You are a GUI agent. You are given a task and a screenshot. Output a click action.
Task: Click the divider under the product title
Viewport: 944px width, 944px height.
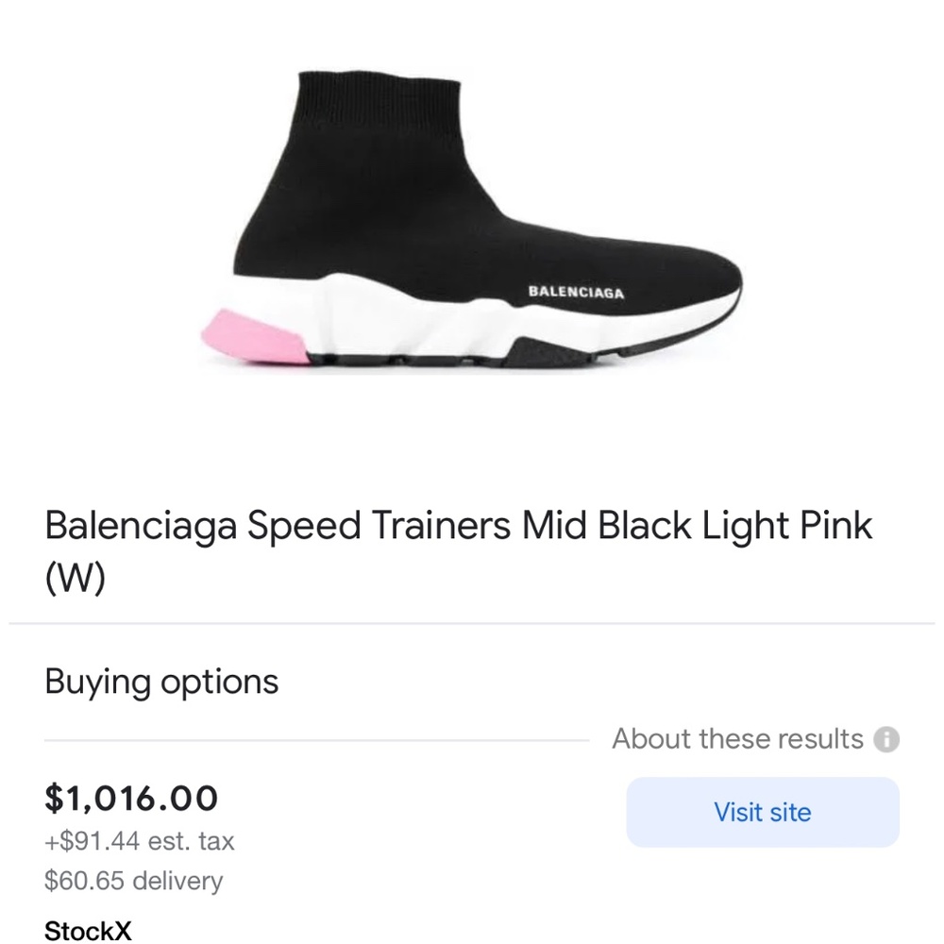pos(472,621)
